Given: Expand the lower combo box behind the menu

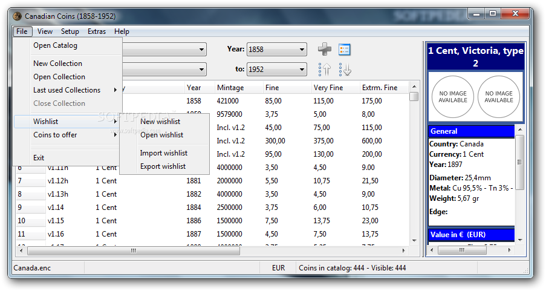Looking at the screenshot, I should 201,70.
